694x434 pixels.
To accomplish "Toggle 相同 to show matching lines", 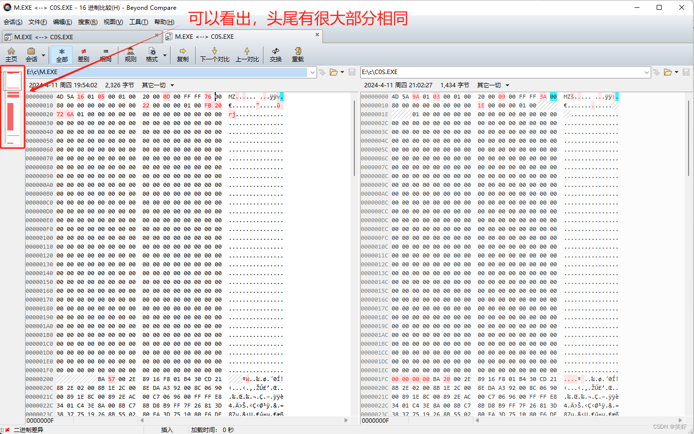I will tap(105, 55).
